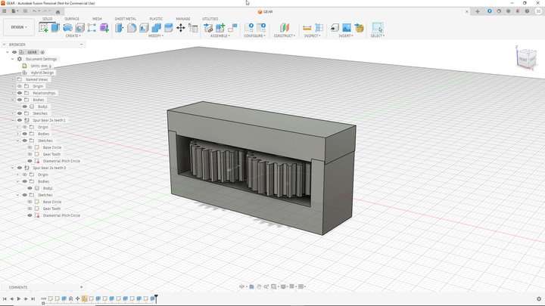Click the Offset Plane icon in Construct
The width and height of the screenshot is (545, 306).
coord(285,28)
